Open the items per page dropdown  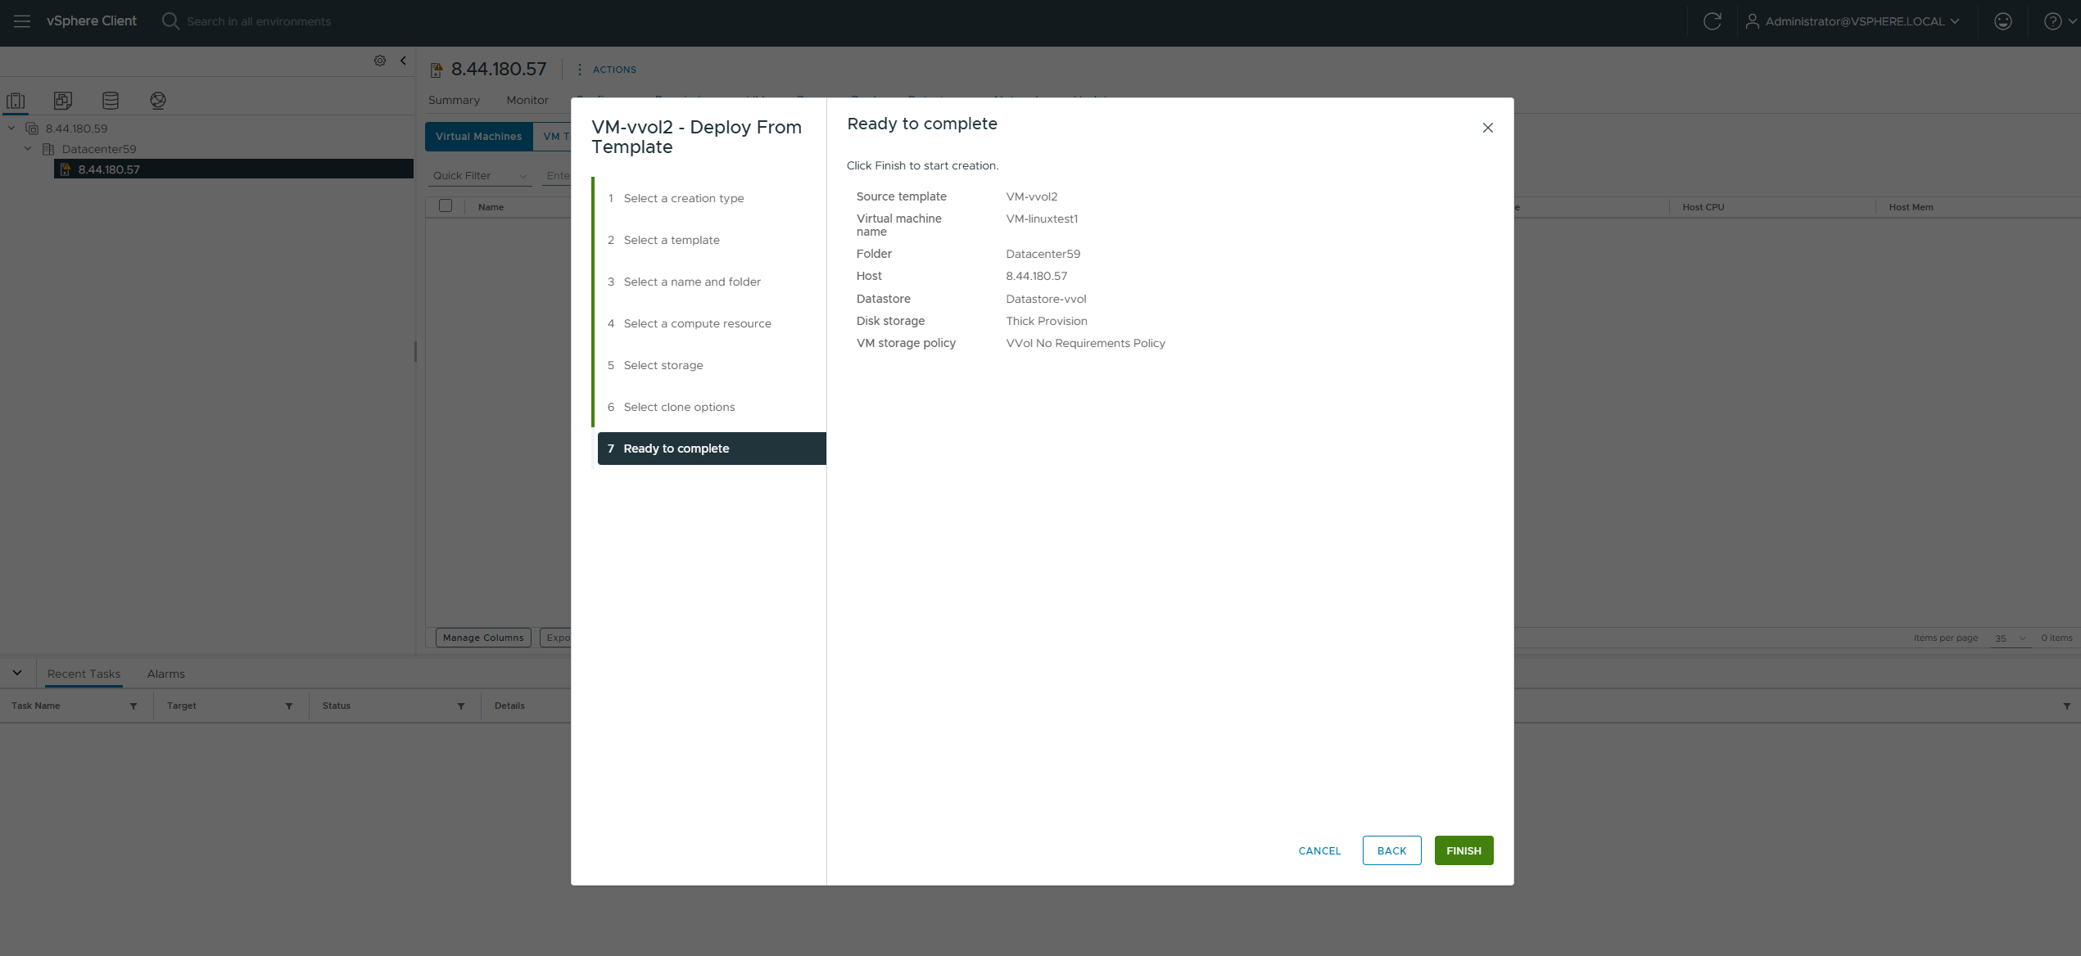[2011, 638]
